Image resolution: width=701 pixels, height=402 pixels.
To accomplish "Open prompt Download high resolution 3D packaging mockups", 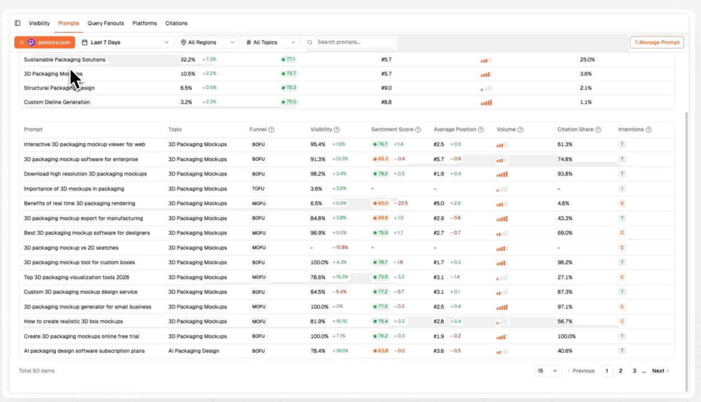I will (85, 174).
